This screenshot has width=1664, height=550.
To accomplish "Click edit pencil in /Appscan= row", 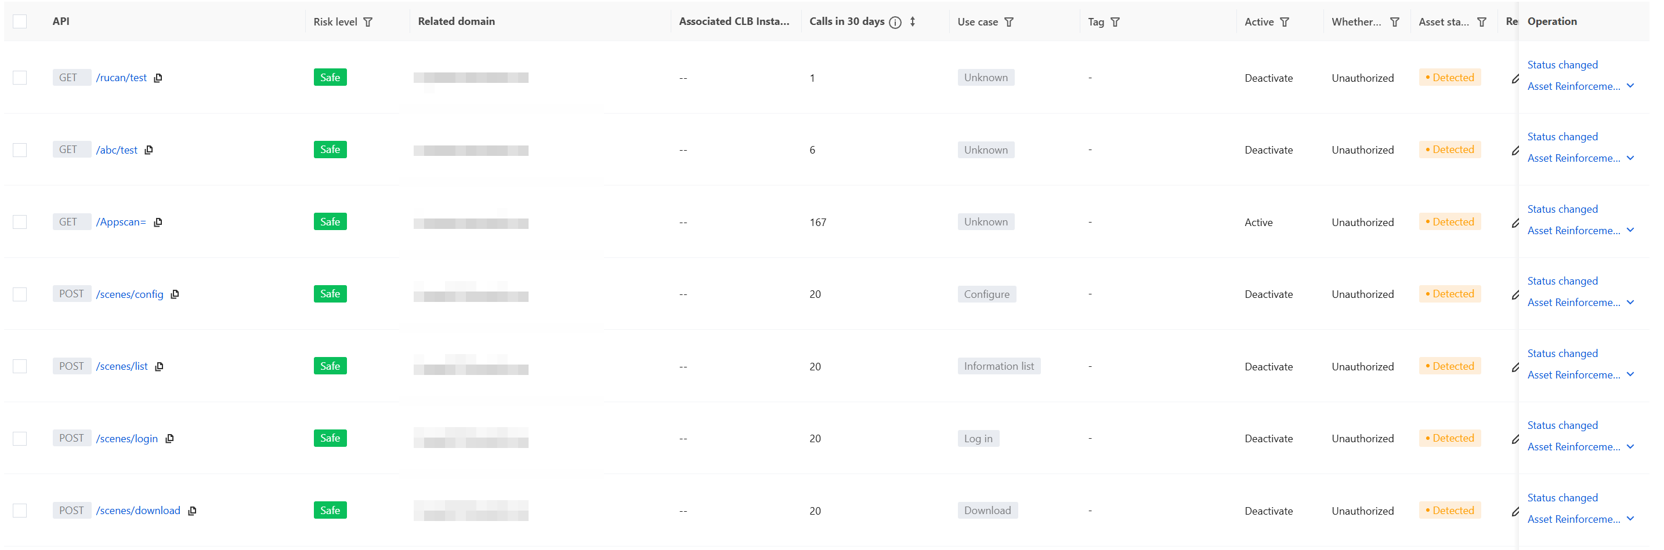I will click(x=1515, y=223).
